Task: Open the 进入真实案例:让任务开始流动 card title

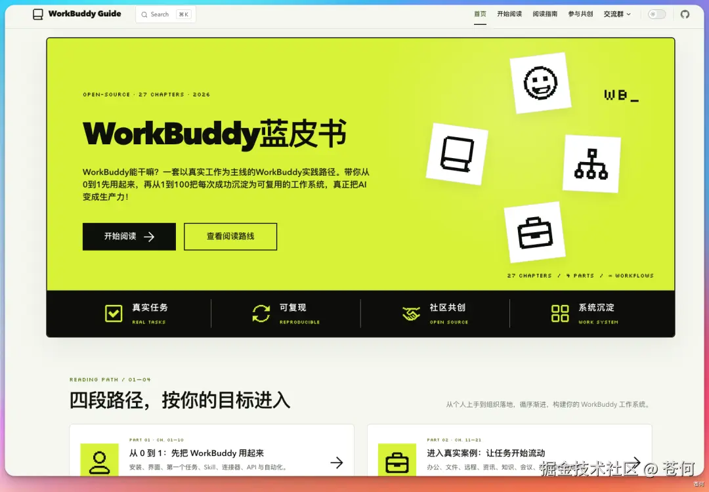Action: (486, 453)
